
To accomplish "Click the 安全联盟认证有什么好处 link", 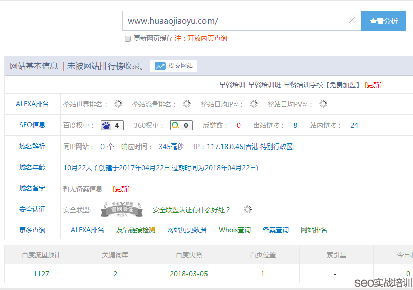I will click(190, 208).
